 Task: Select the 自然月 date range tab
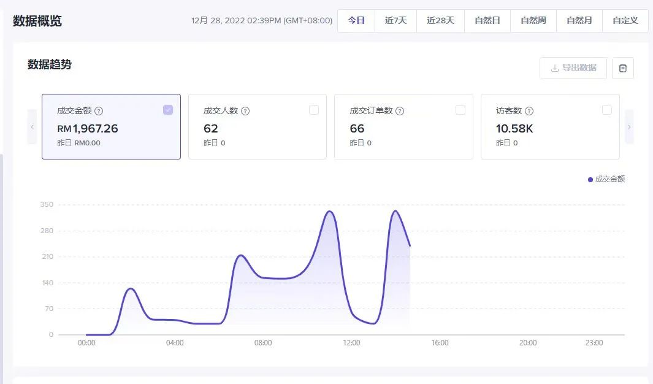pyautogui.click(x=579, y=20)
